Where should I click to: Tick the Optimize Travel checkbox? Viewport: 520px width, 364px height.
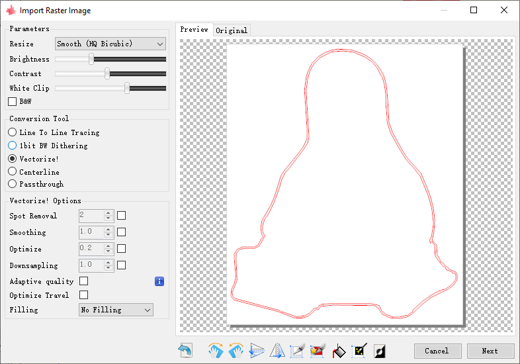(84, 295)
